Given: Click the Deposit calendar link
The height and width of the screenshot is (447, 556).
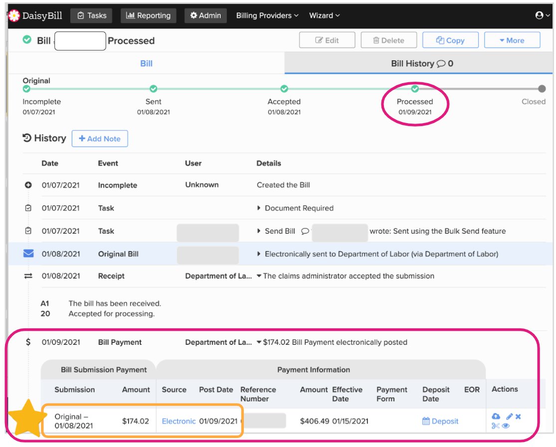Looking at the screenshot, I should coord(440,421).
